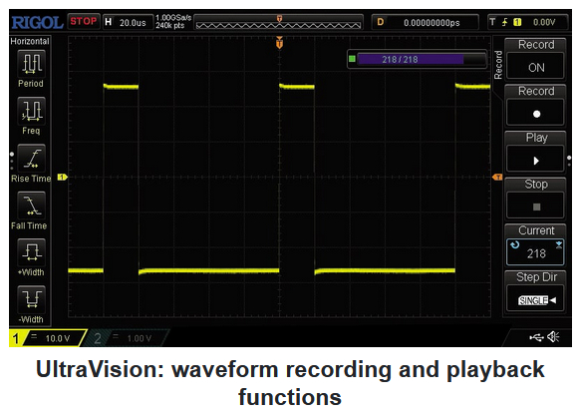Select the orange trigger position marker
Viewport: 579px width, 417px height.
tap(279, 43)
